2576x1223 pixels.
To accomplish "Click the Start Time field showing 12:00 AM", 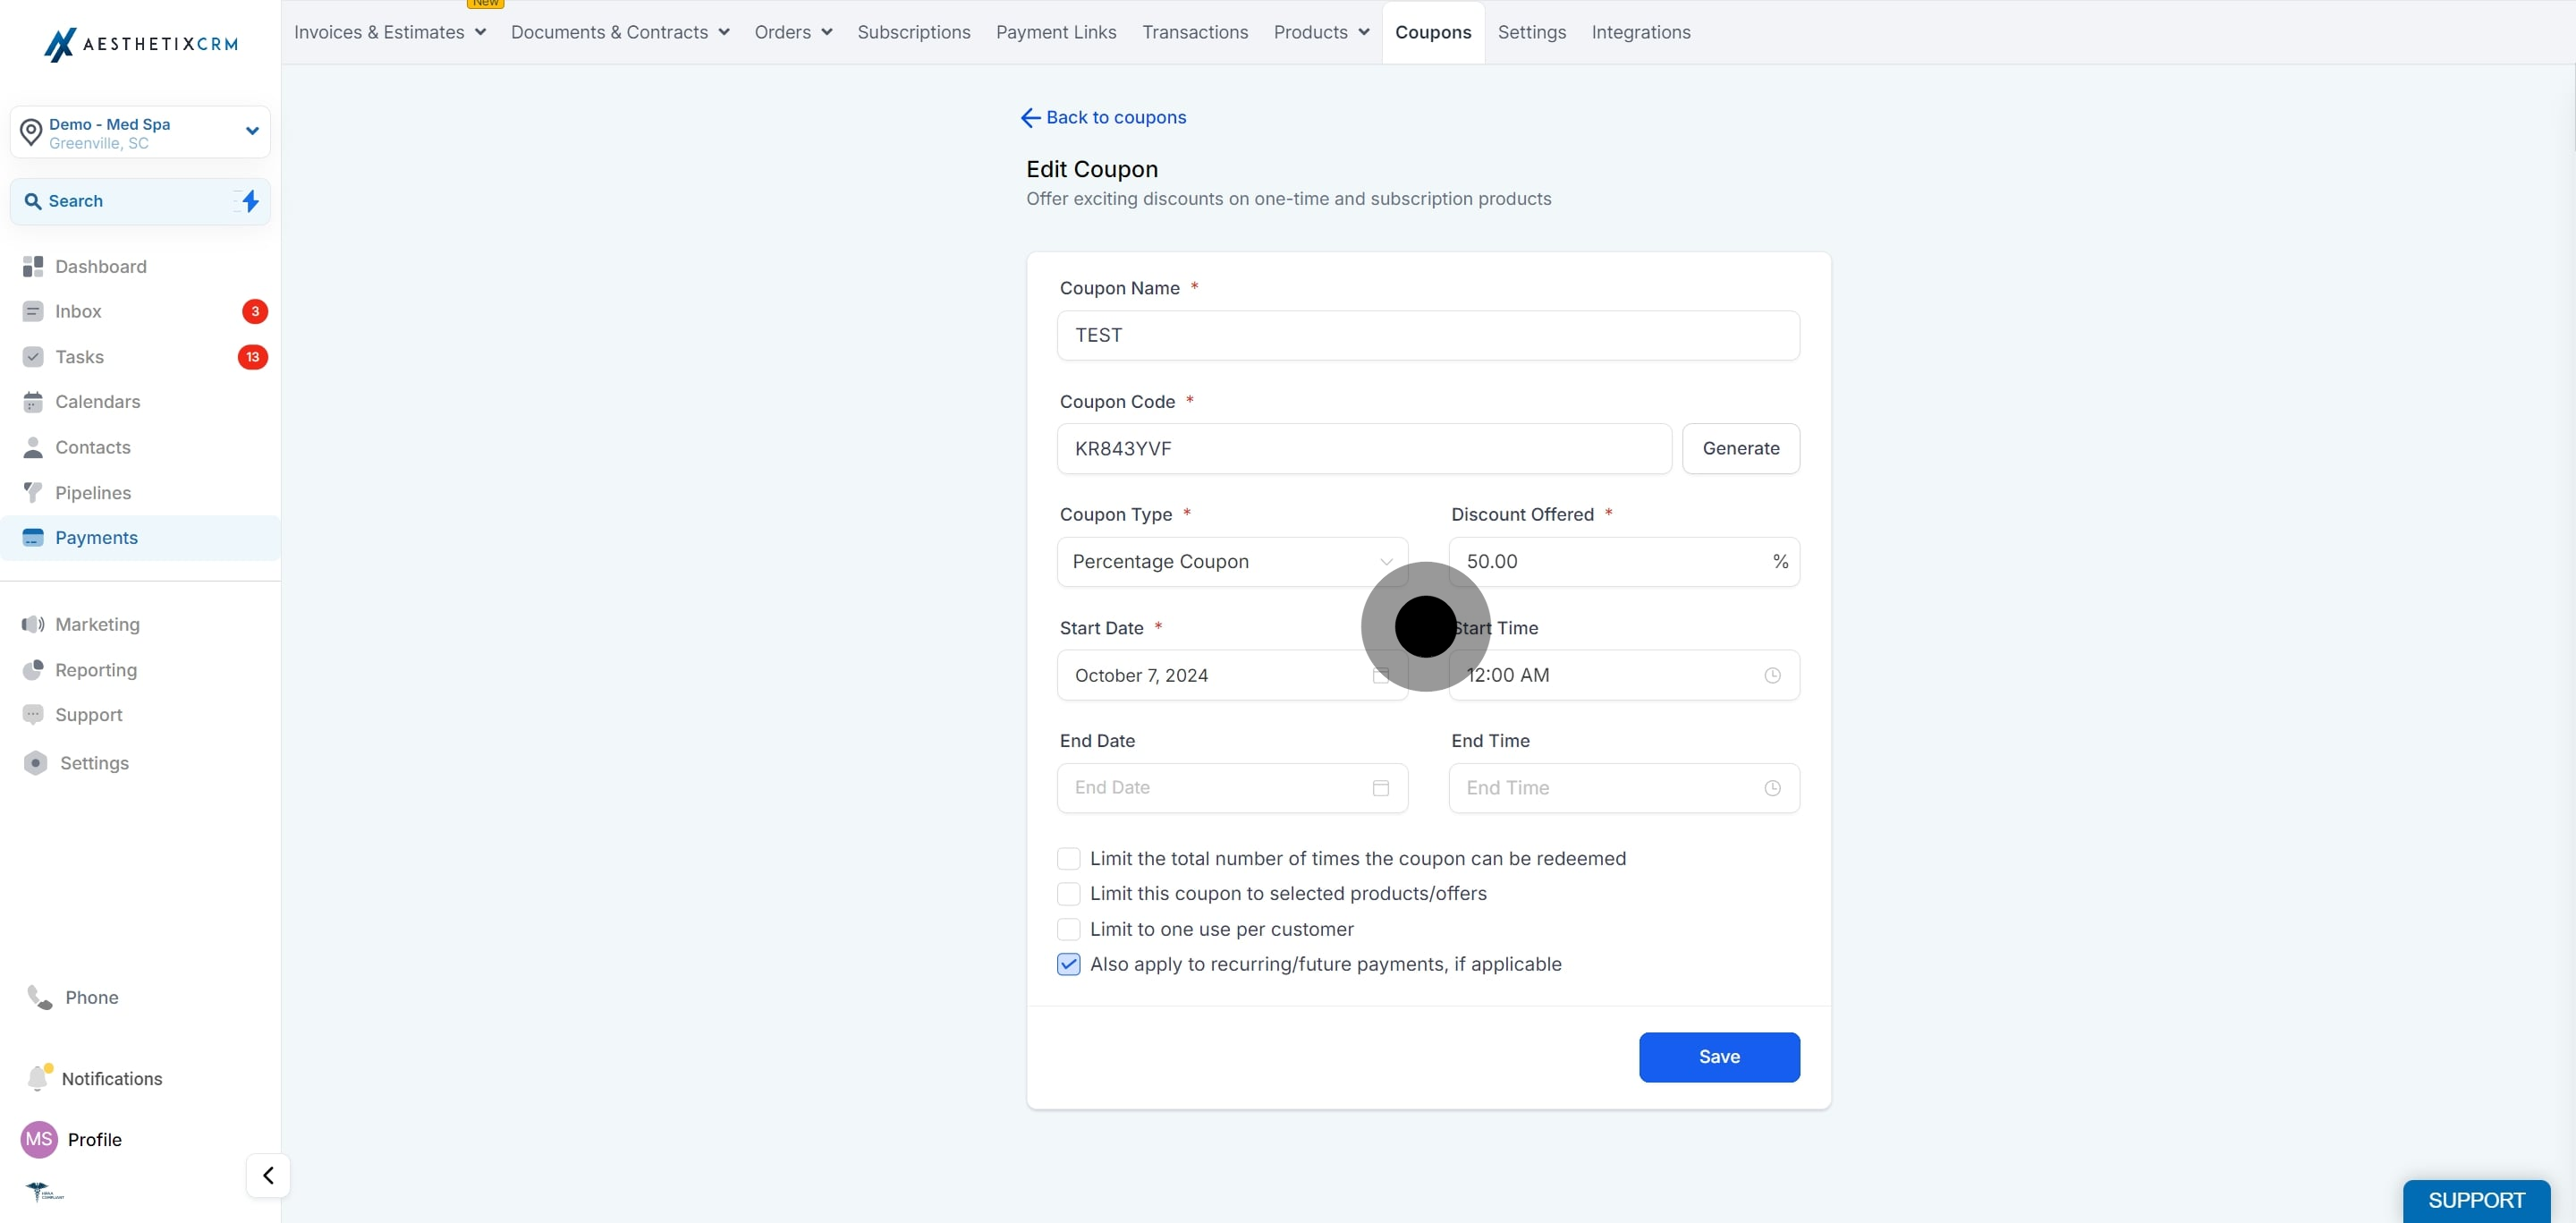I will [x=1624, y=676].
